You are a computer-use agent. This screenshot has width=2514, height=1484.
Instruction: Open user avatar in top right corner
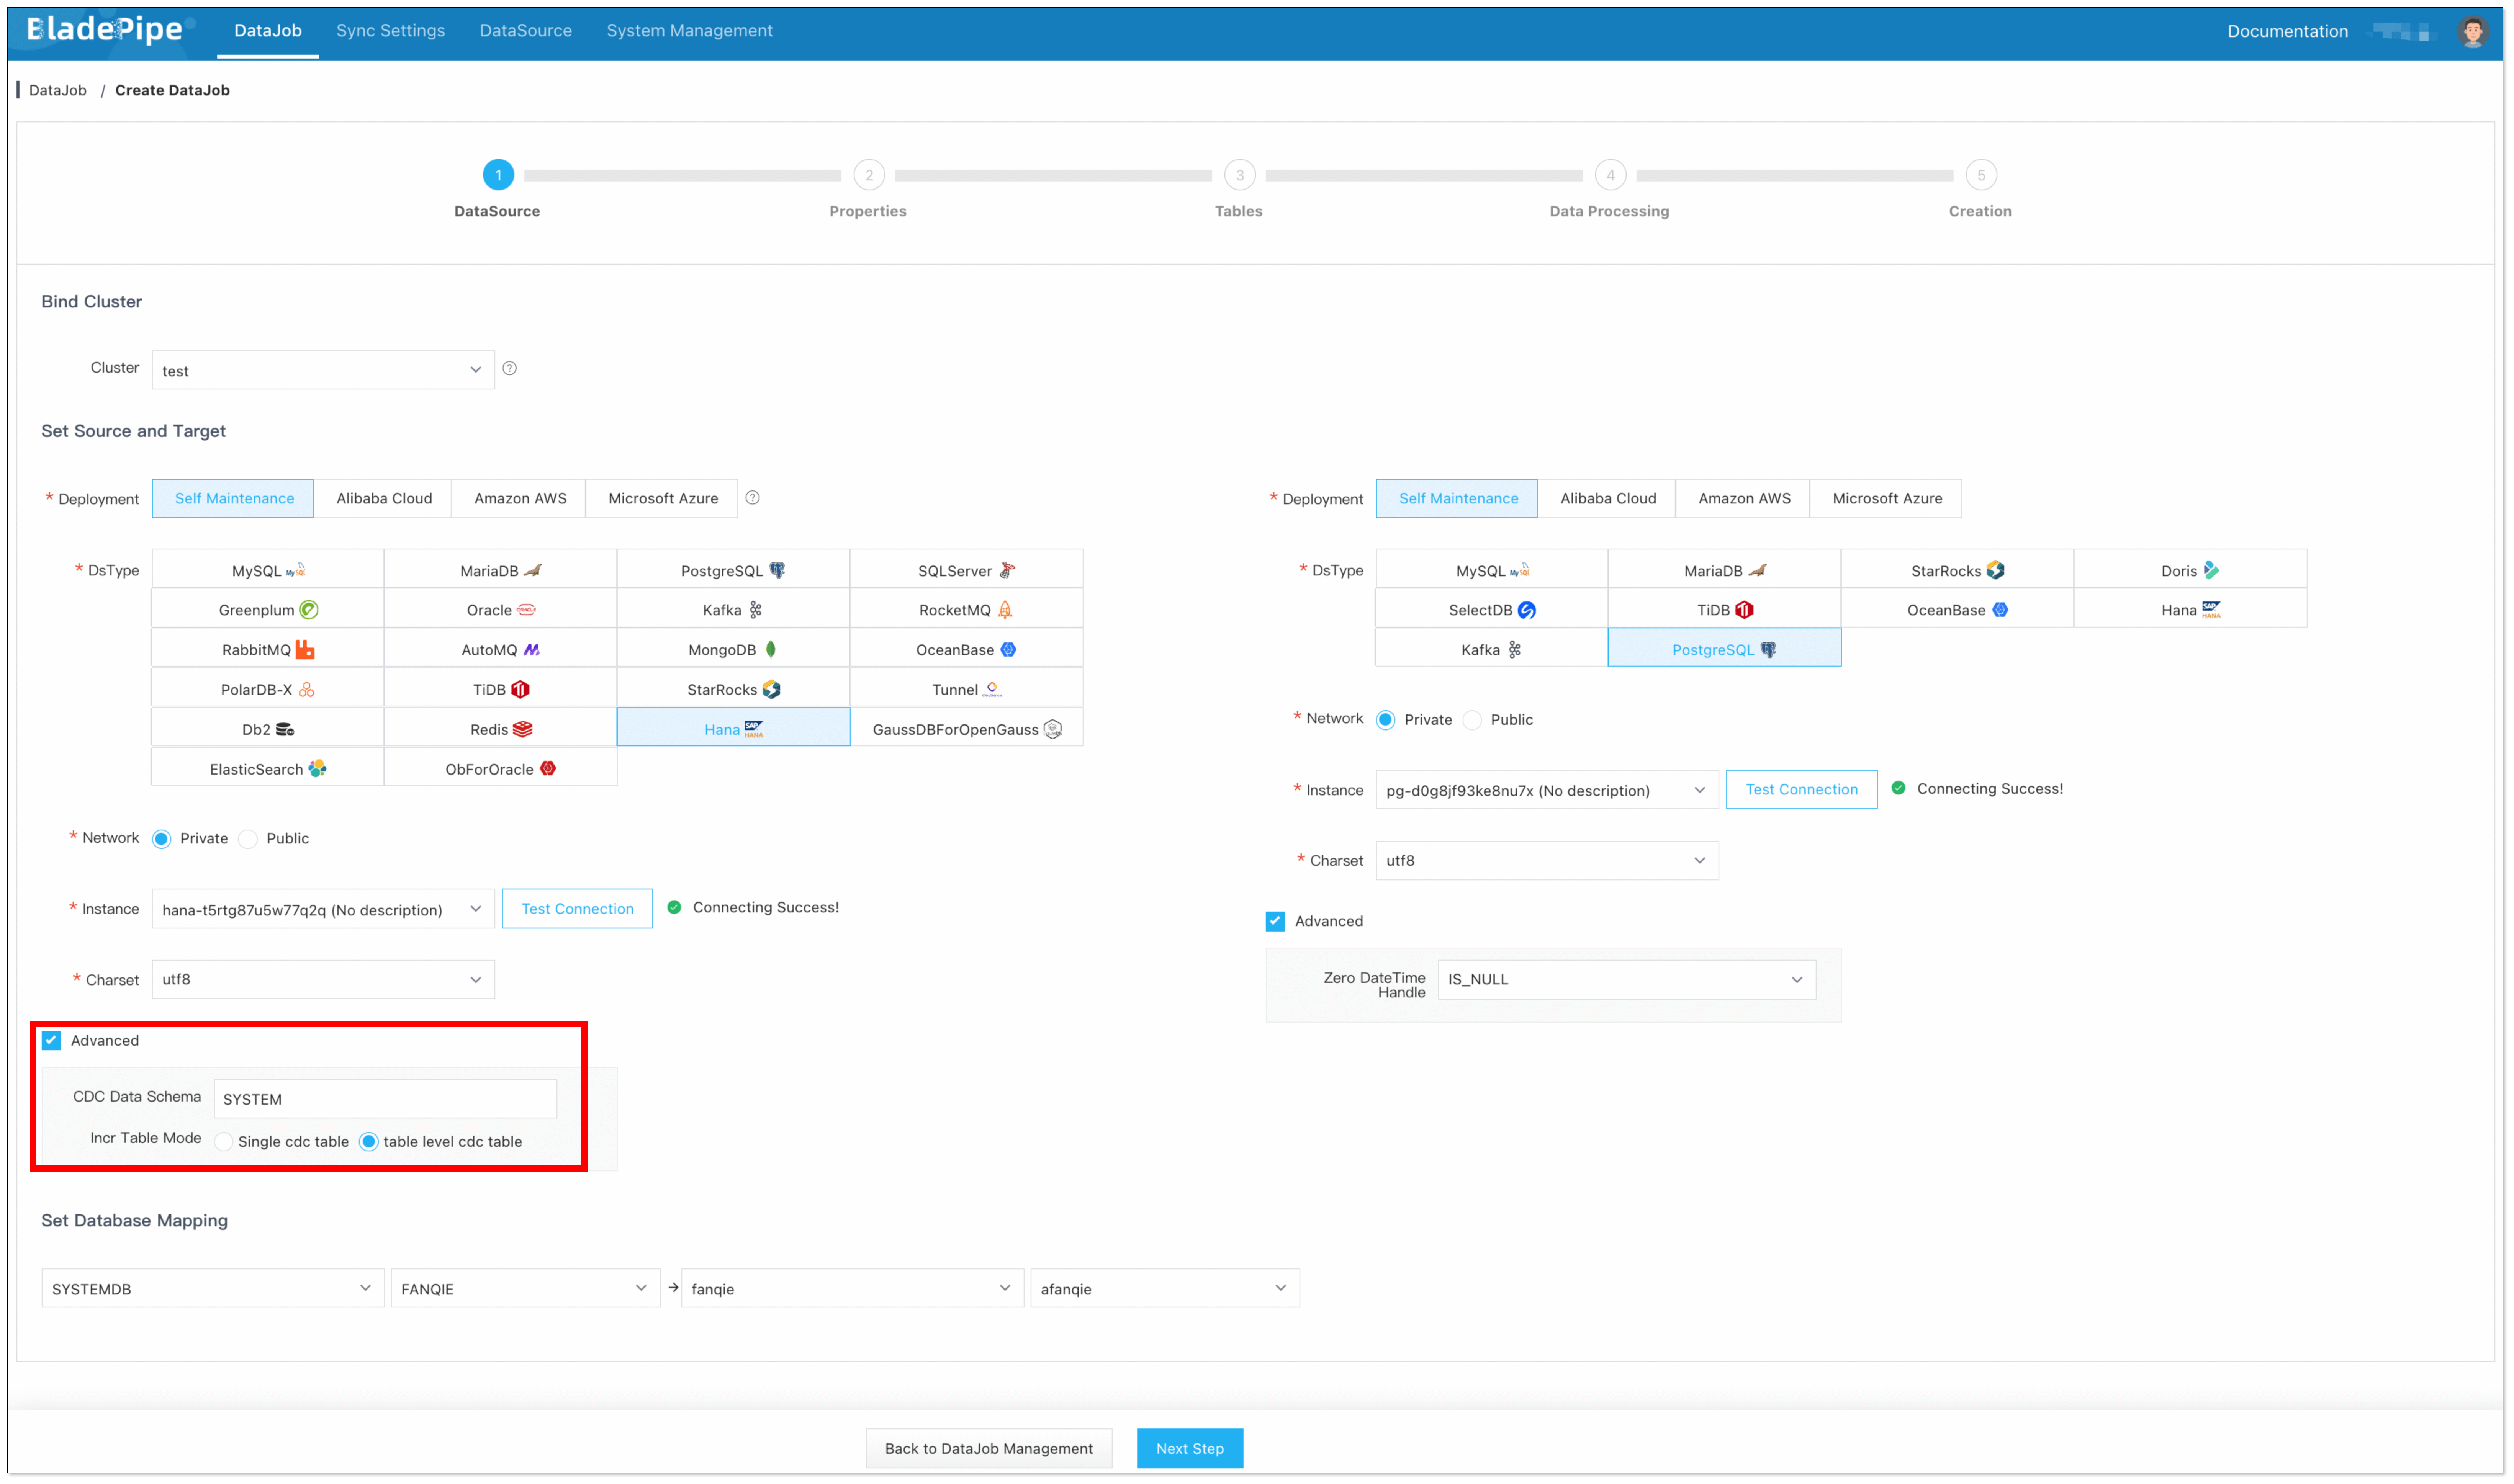(x=2472, y=31)
